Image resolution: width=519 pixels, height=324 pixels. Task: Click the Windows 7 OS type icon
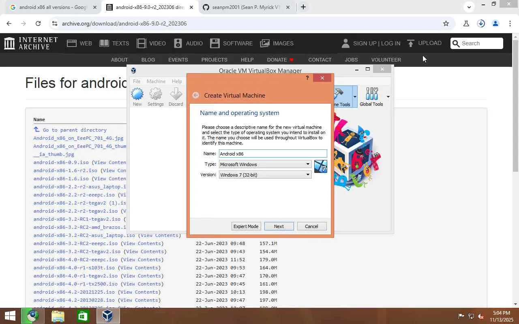tap(320, 166)
